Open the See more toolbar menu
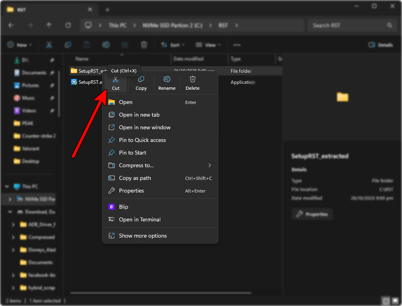Image resolution: width=402 pixels, height=306 pixels. tap(237, 45)
